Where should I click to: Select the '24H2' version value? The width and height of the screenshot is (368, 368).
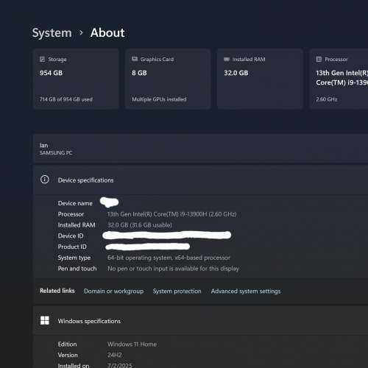pyautogui.click(x=114, y=355)
